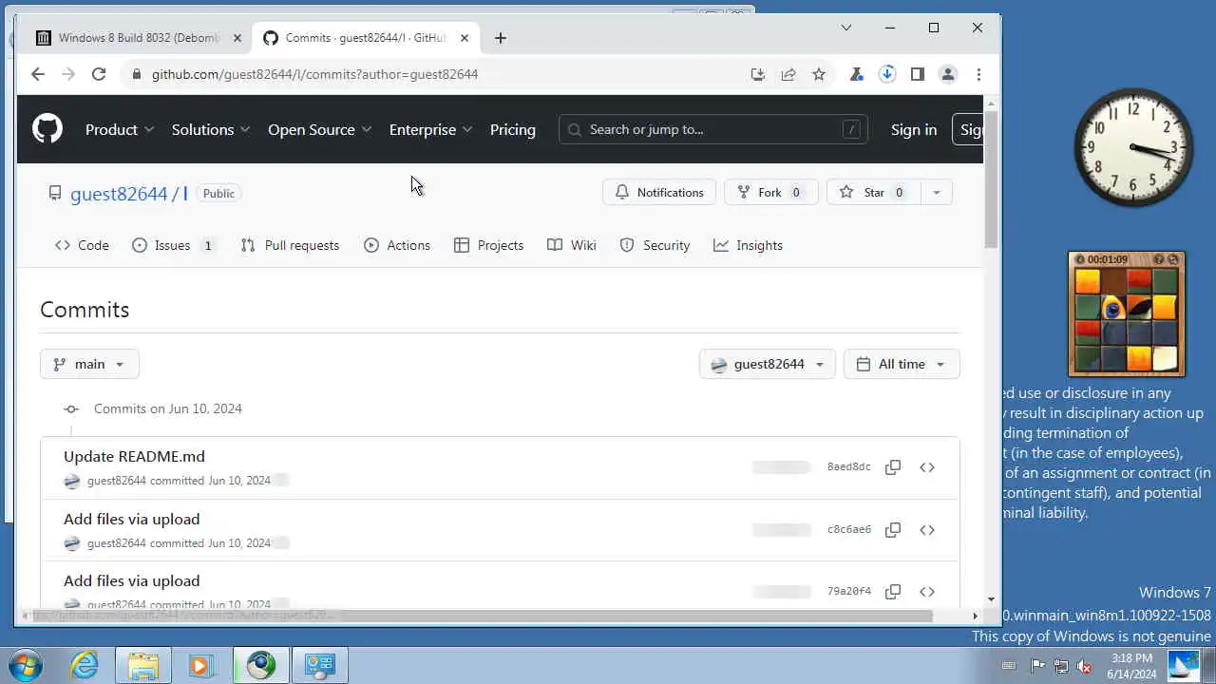Open the Pull requests tab
Viewport: 1216px width, 684px height.
pos(290,245)
